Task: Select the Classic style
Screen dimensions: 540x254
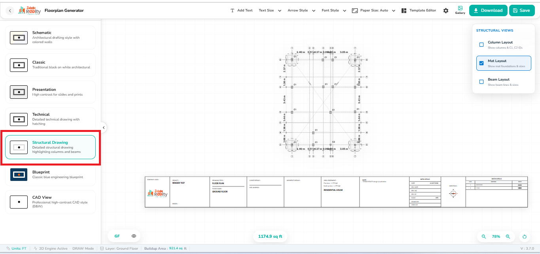Action: tap(50, 65)
